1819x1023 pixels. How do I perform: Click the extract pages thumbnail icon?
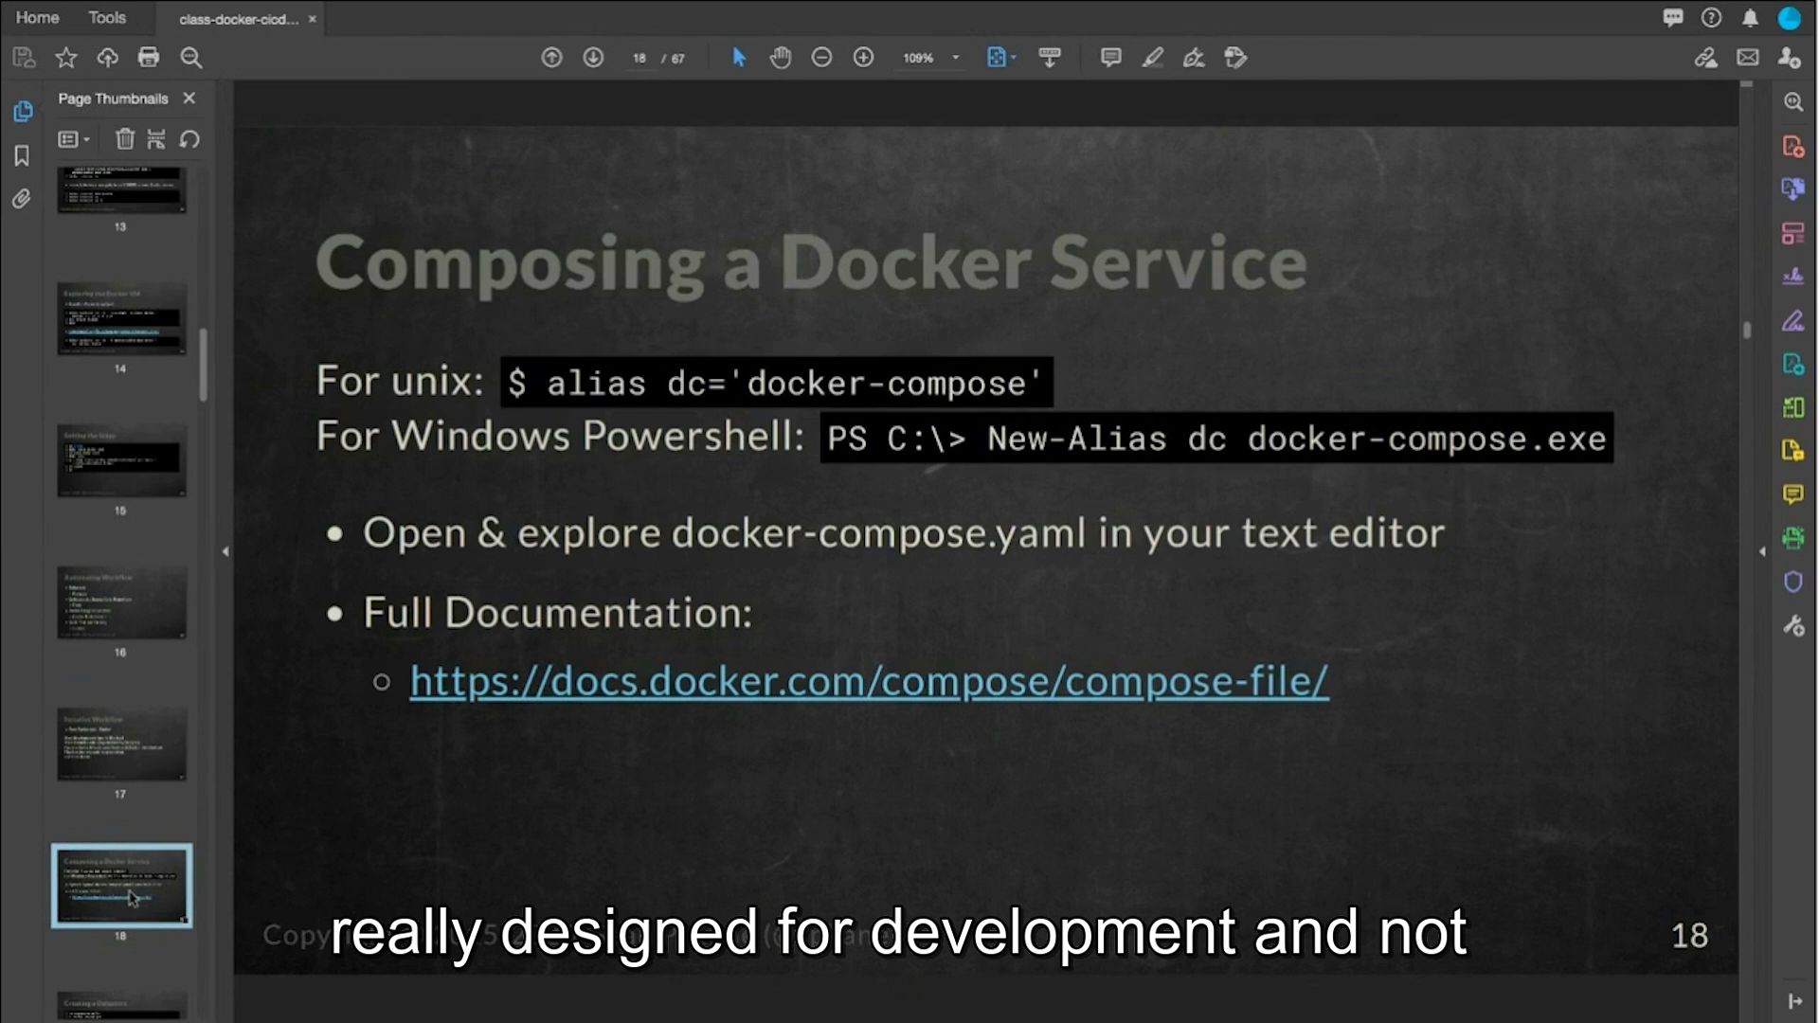click(156, 140)
